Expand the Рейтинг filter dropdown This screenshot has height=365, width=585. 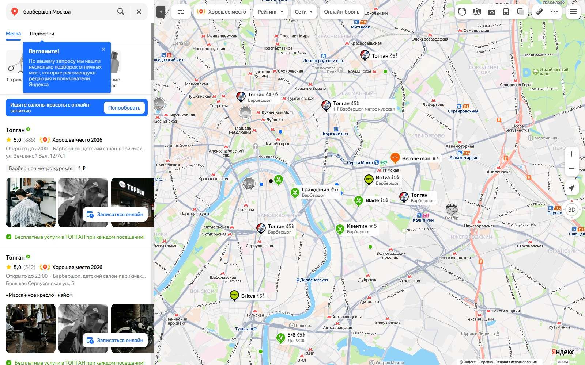(x=271, y=12)
